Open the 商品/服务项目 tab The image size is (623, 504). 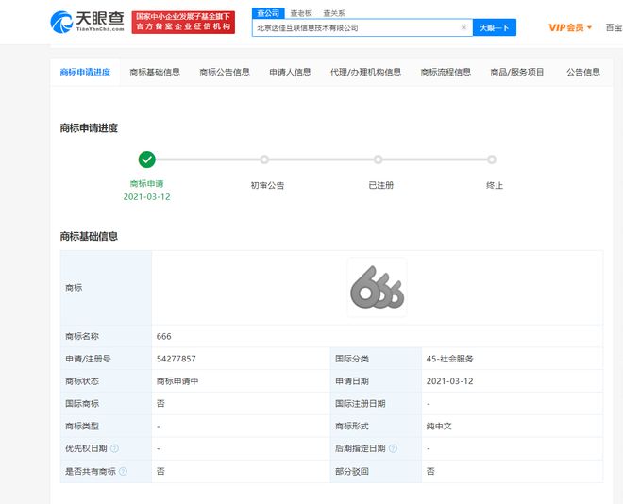[517, 72]
